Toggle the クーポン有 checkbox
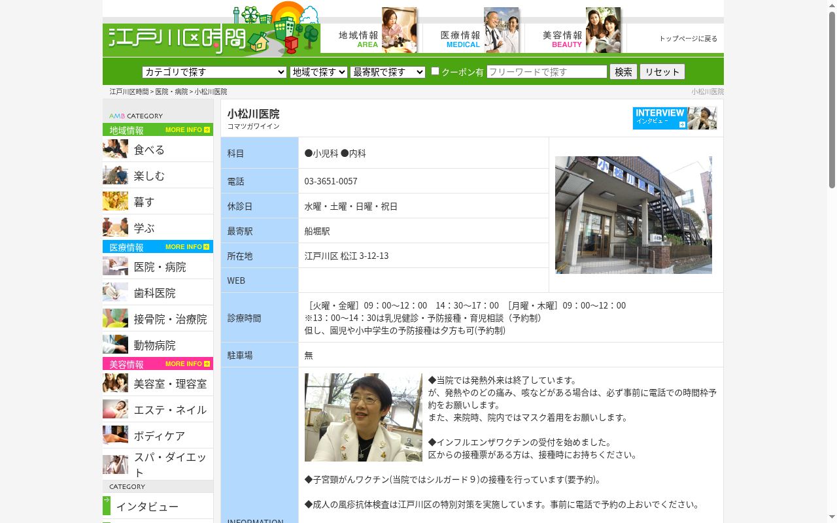The height and width of the screenshot is (523, 837). coord(435,71)
